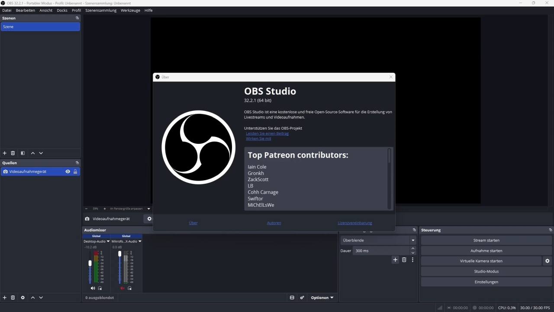This screenshot has width=554, height=312.
Task: Open the Docks menu
Action: pos(62,10)
